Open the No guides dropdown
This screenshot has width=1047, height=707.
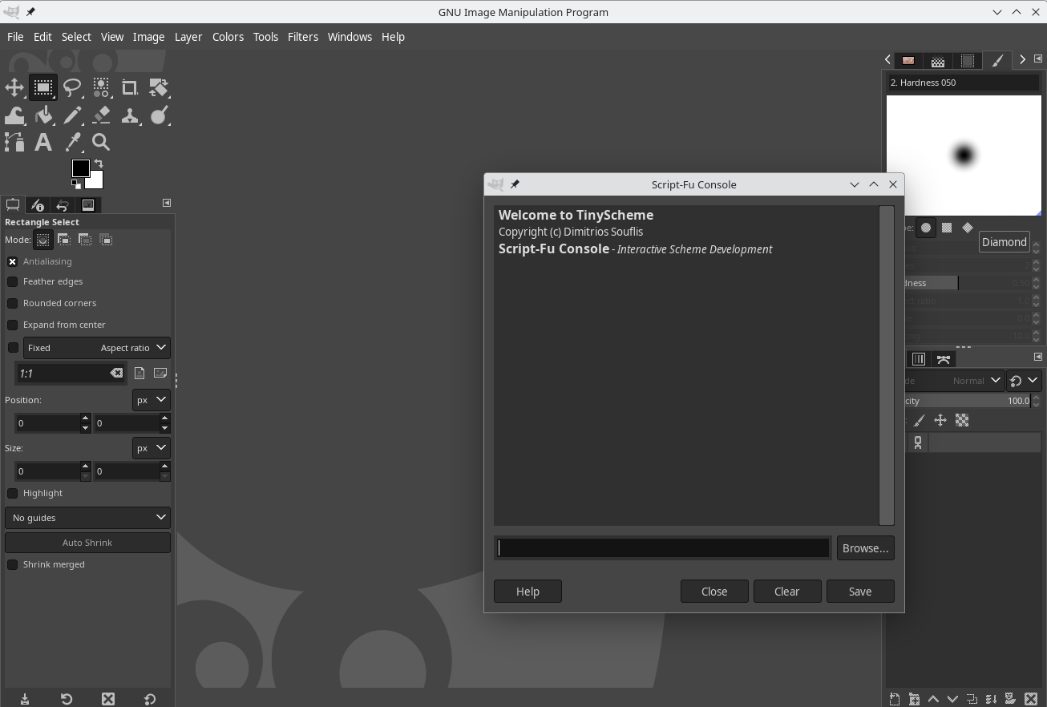(87, 518)
